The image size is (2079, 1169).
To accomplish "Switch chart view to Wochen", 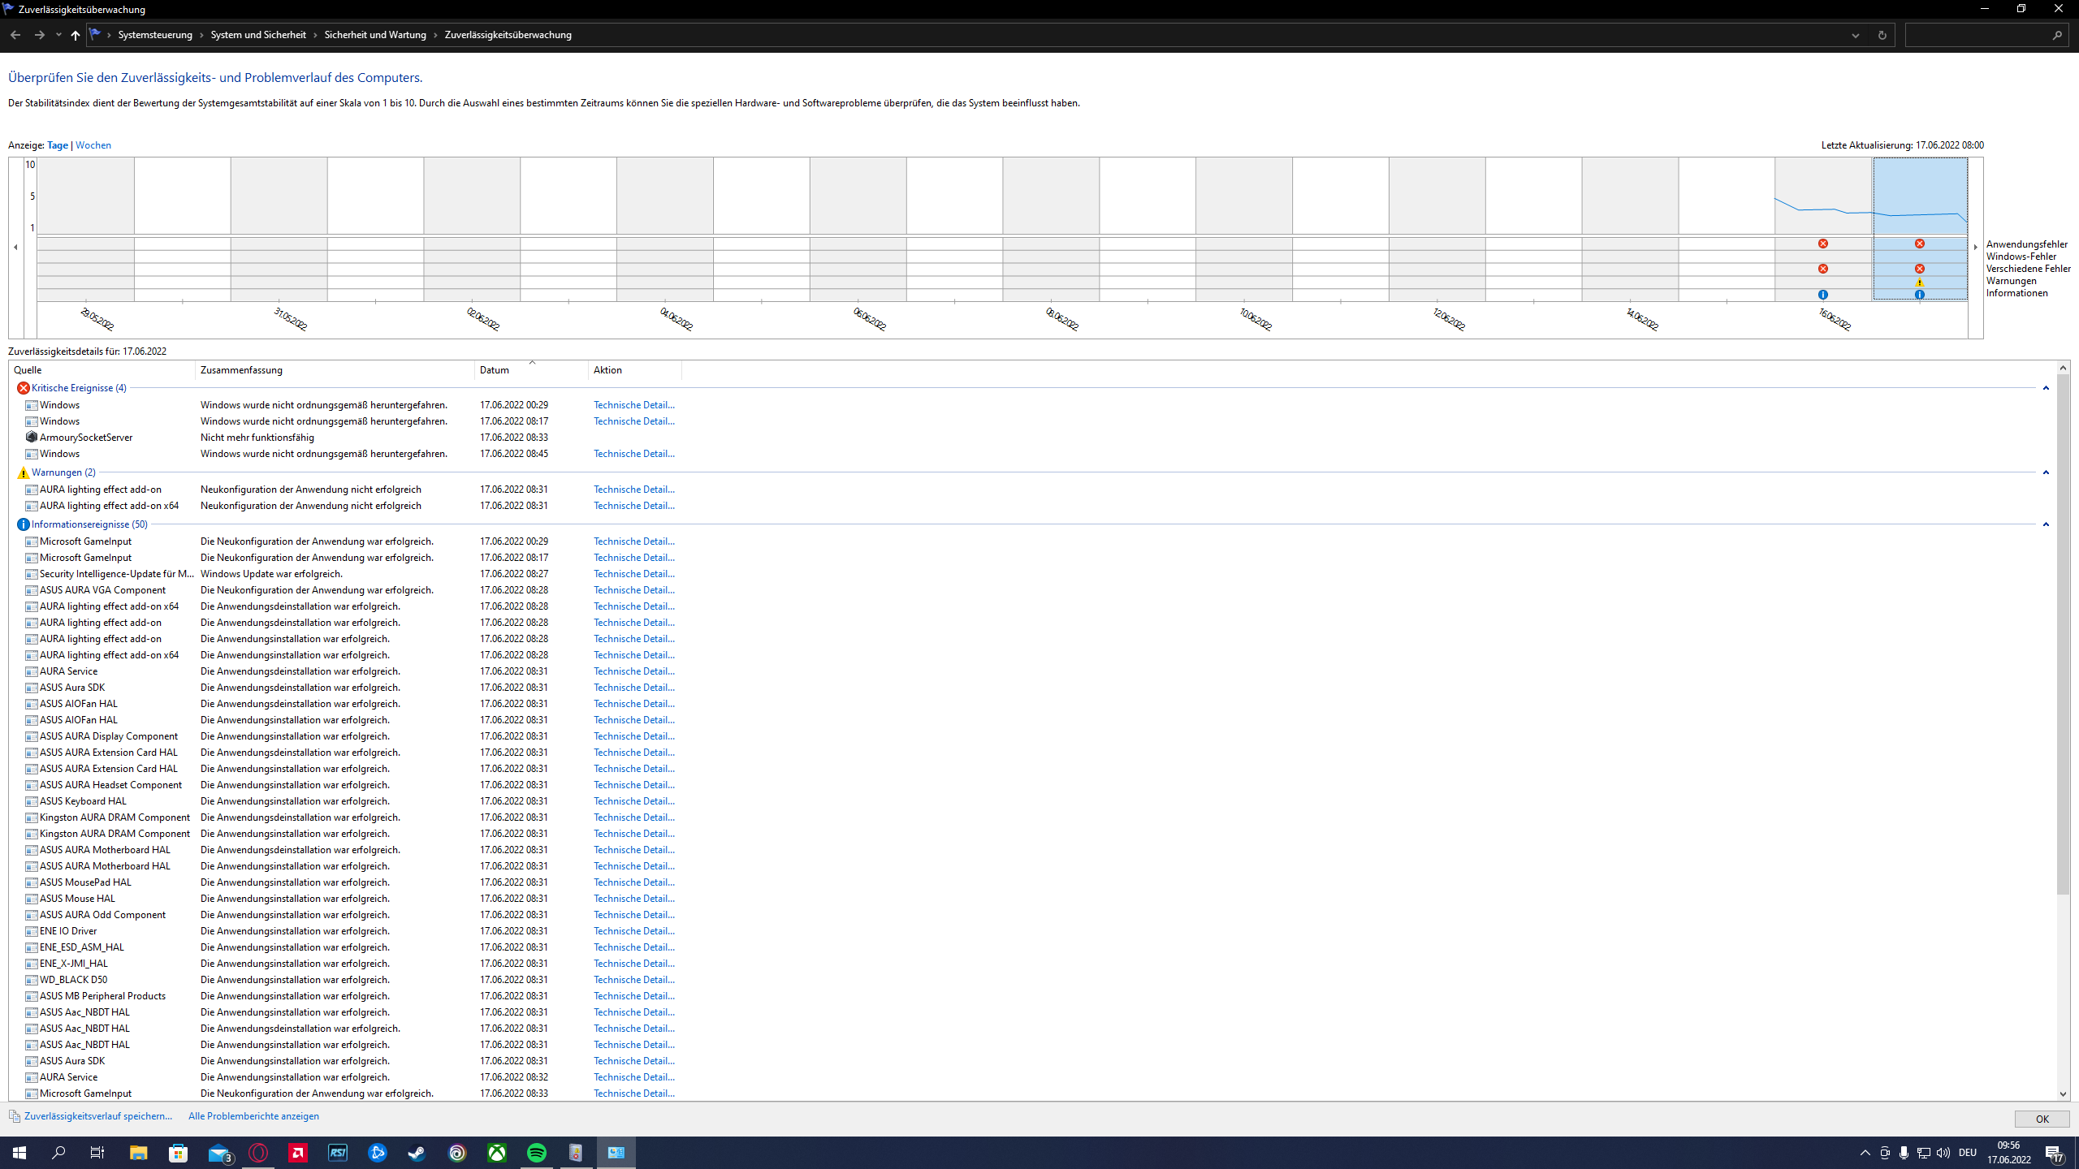I will (93, 145).
